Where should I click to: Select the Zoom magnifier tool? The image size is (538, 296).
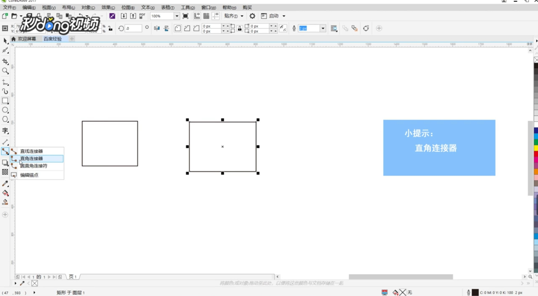click(x=5, y=71)
